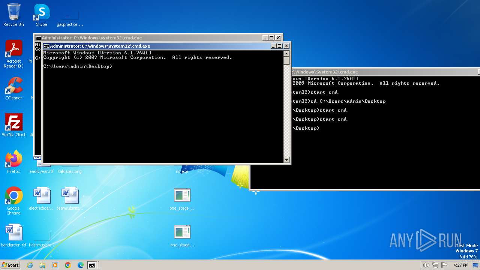Screen dimensions: 480x270
Task: Select the bandgreen.rtf document icon
Action: 13,235
